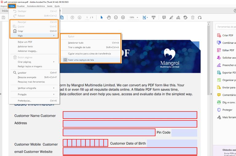This screenshot has width=236, height=156.
Task: Click the zoom in plus icon
Action: (x=123, y=17)
